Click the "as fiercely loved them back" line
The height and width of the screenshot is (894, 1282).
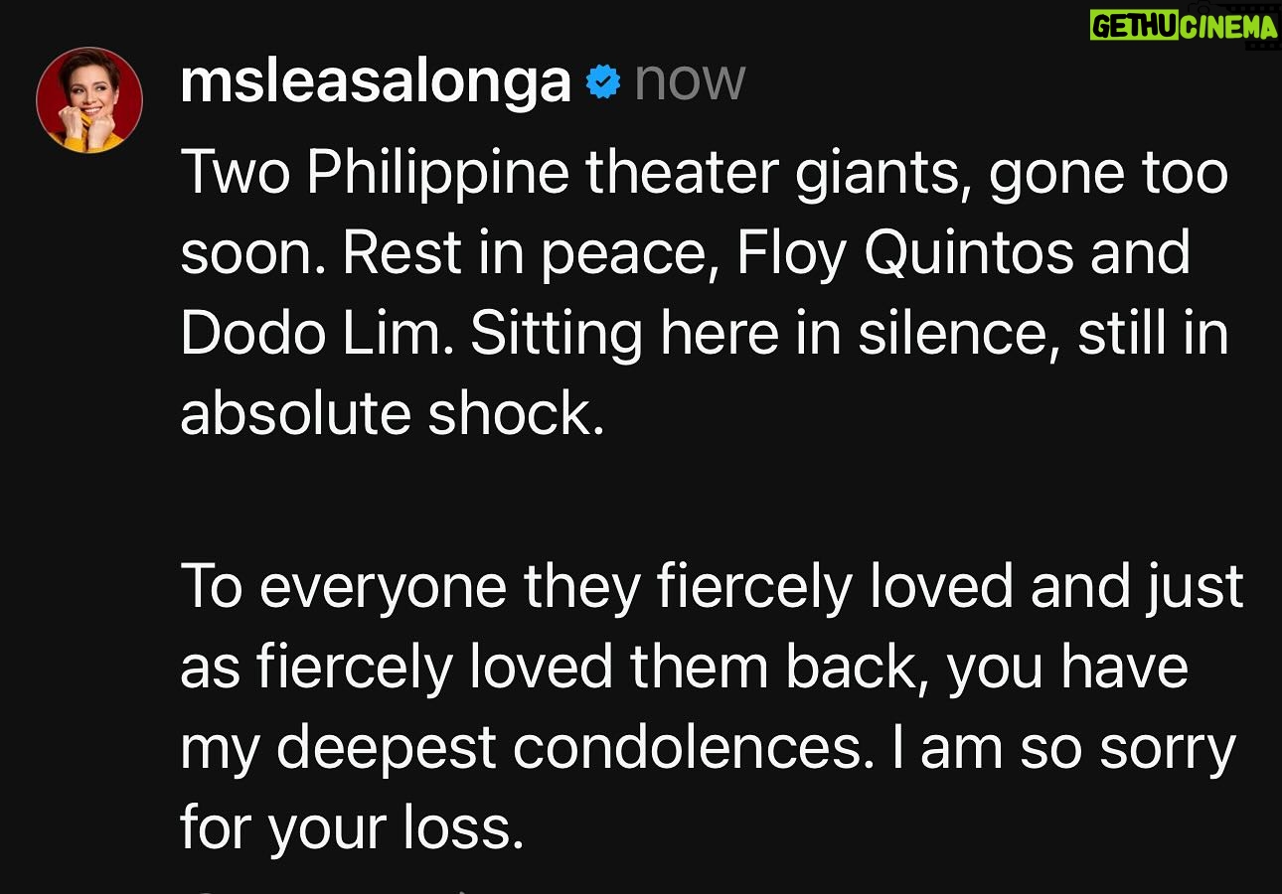[684, 668]
